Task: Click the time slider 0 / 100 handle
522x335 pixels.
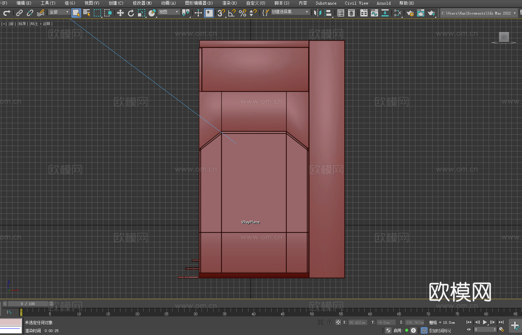Action: click(x=28, y=304)
